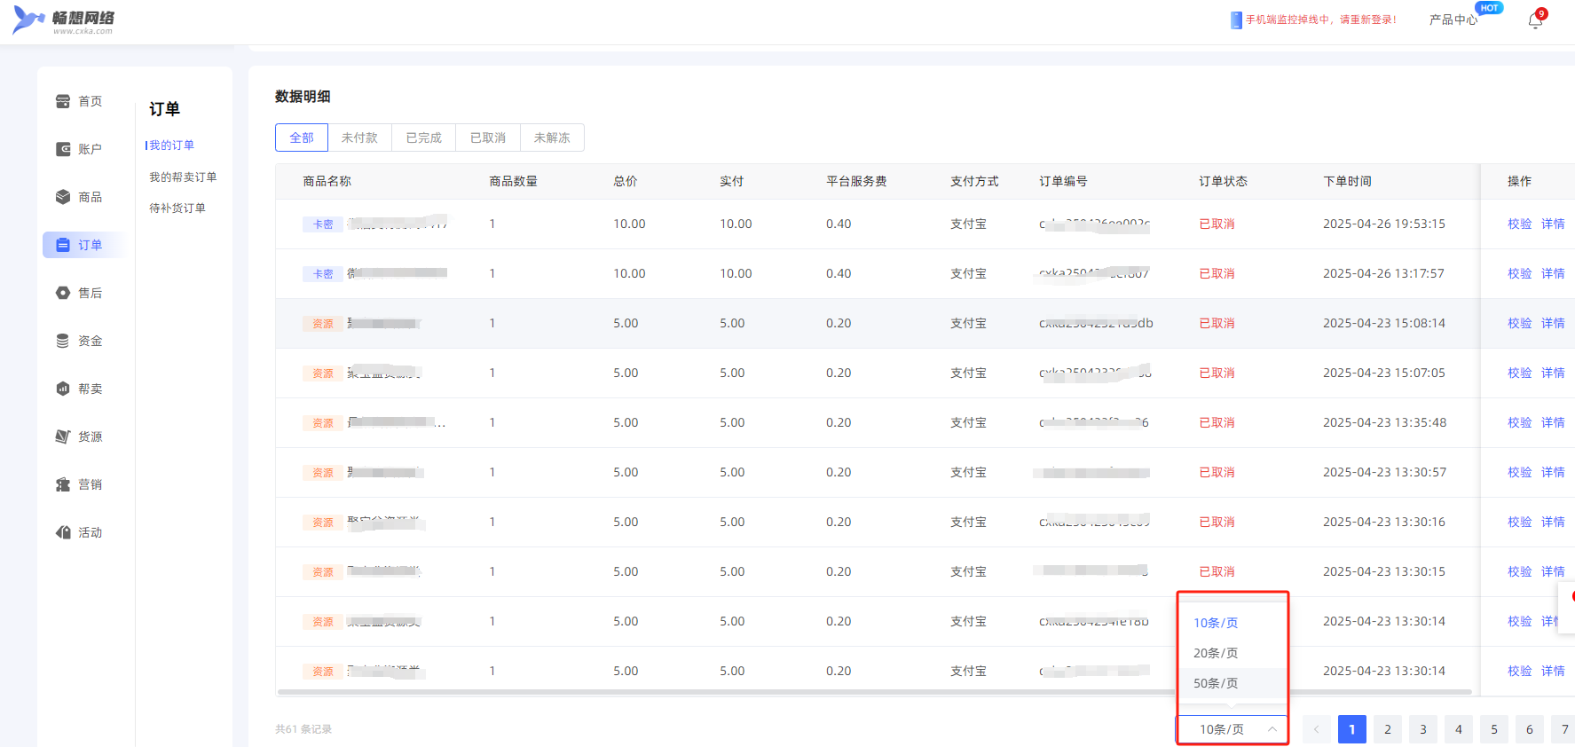The height and width of the screenshot is (747, 1575).
Task: Click 校验 for order at 13:35:48
Action: pos(1520,423)
